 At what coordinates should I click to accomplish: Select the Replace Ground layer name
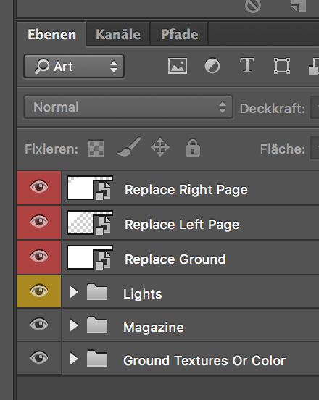[x=175, y=259]
